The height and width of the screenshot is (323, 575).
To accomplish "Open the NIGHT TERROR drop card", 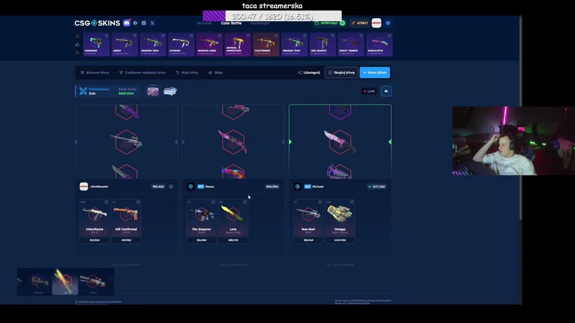I will click(x=351, y=44).
